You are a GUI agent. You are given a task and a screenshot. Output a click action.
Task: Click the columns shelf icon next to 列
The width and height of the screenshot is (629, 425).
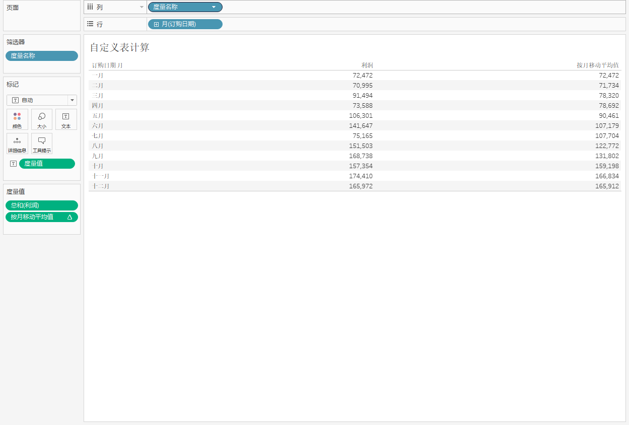(90, 7)
